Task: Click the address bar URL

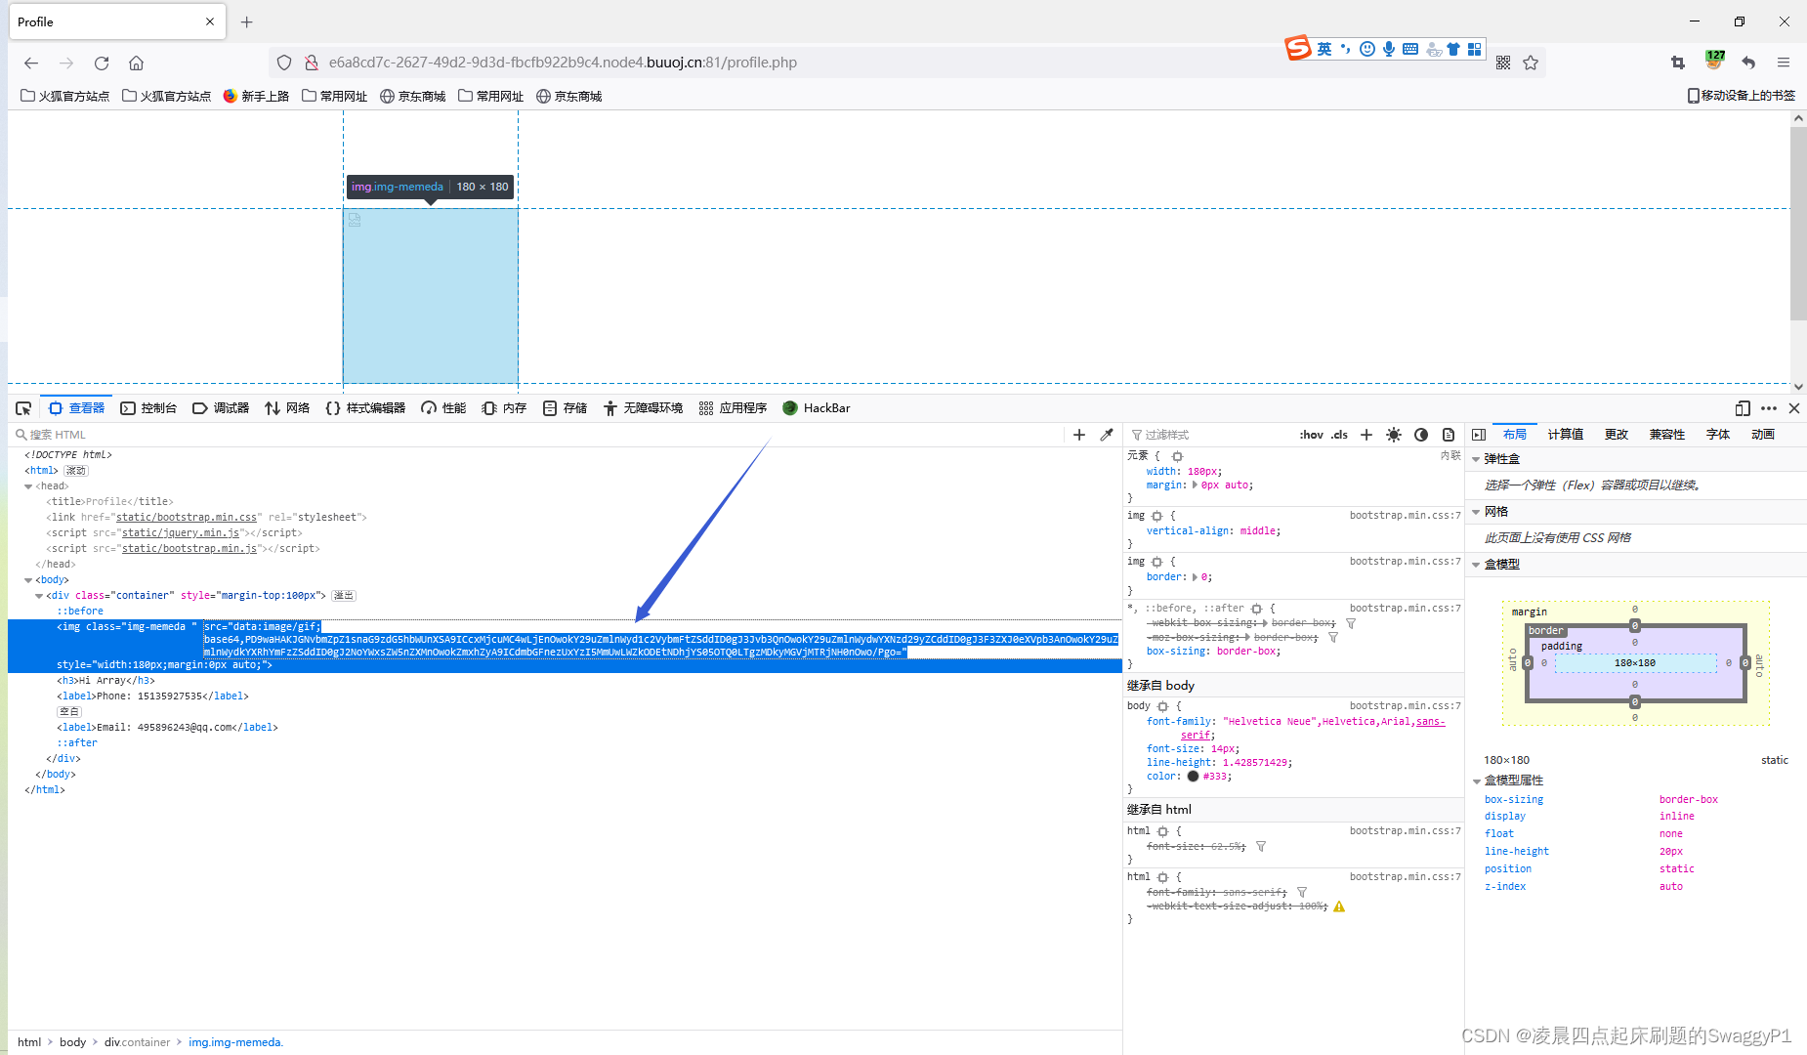Action: (x=563, y=63)
